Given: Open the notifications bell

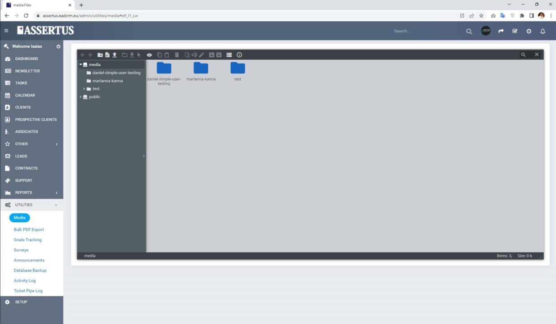Looking at the screenshot, I should click(543, 31).
